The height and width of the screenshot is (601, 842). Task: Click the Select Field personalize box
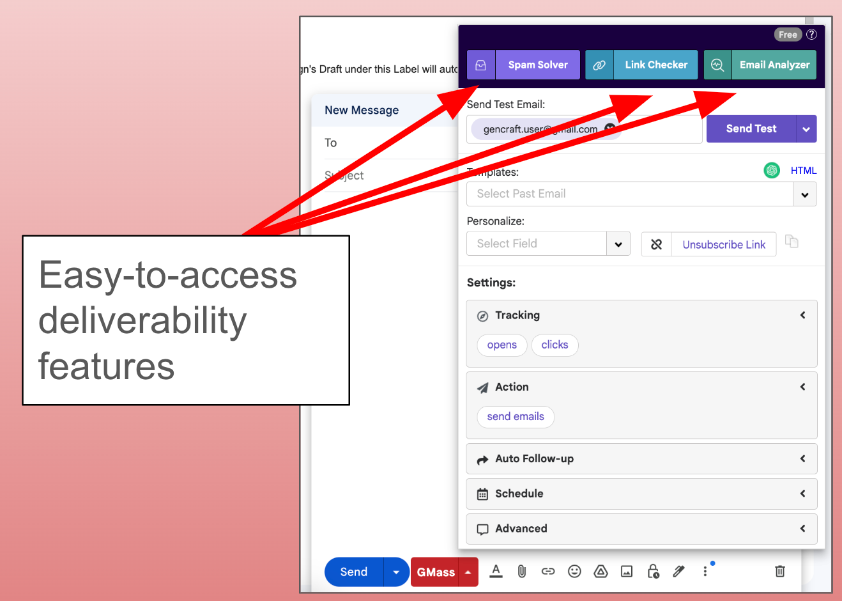pyautogui.click(x=537, y=244)
